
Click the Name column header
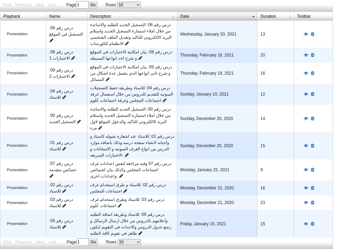[67, 16]
